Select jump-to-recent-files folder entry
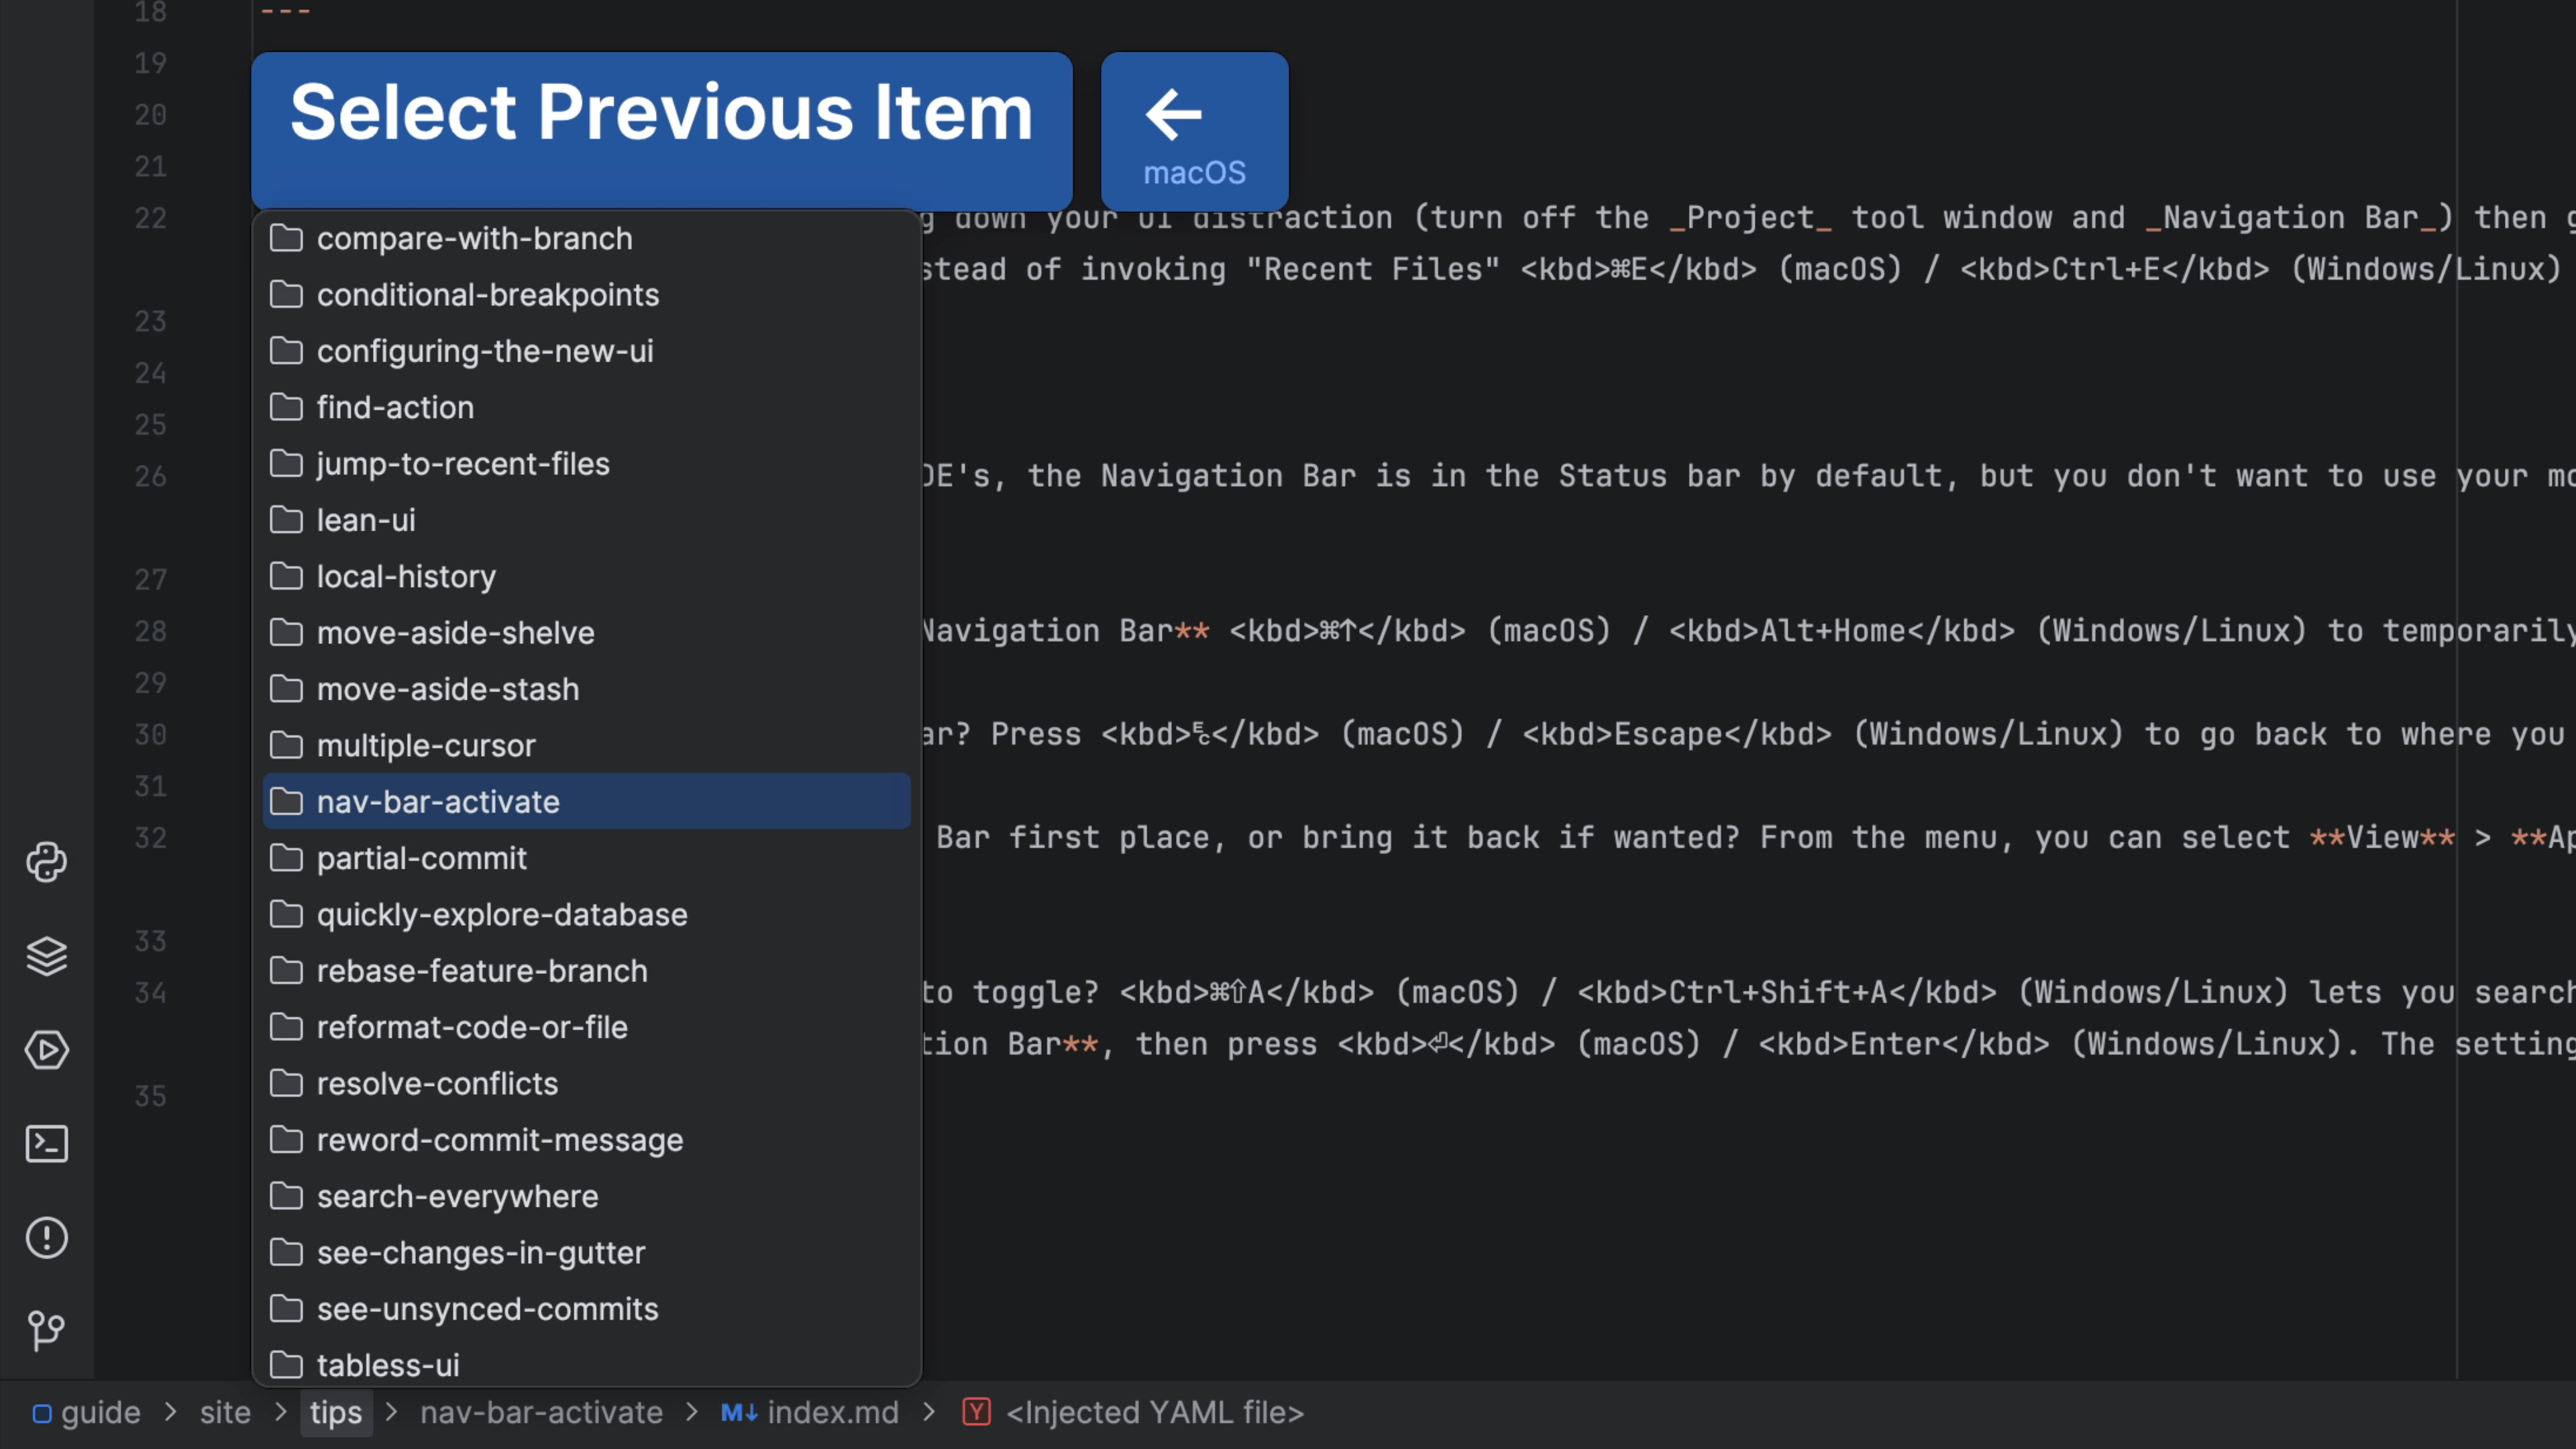The image size is (2576, 1449). [x=462, y=464]
